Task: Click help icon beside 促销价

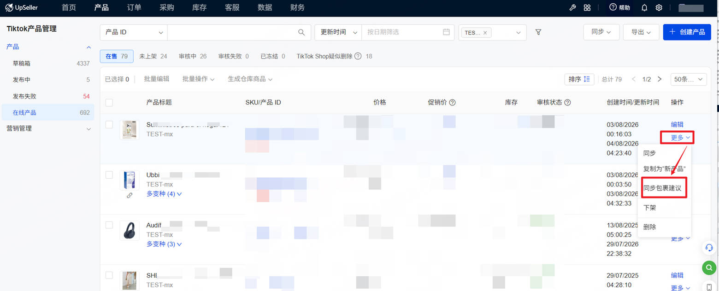Action: (x=452, y=102)
